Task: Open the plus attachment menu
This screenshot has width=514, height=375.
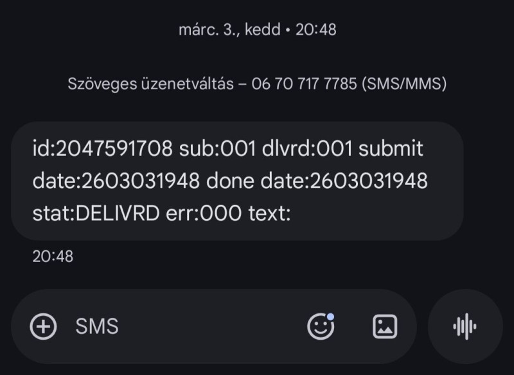Action: (44, 326)
